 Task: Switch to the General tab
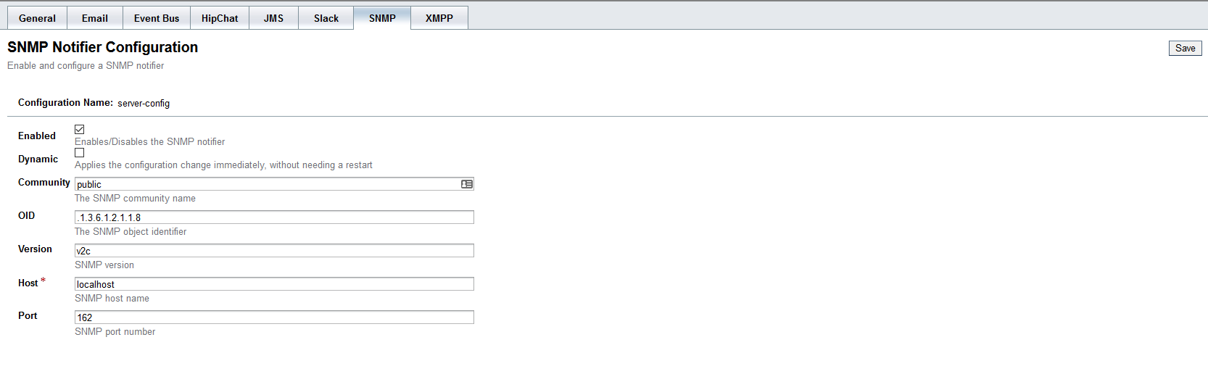[37, 18]
